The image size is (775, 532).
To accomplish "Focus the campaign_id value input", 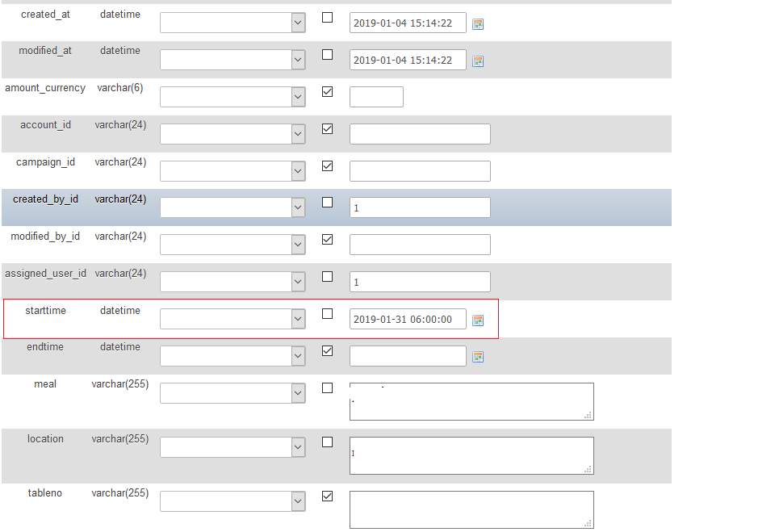I will tap(420, 171).
